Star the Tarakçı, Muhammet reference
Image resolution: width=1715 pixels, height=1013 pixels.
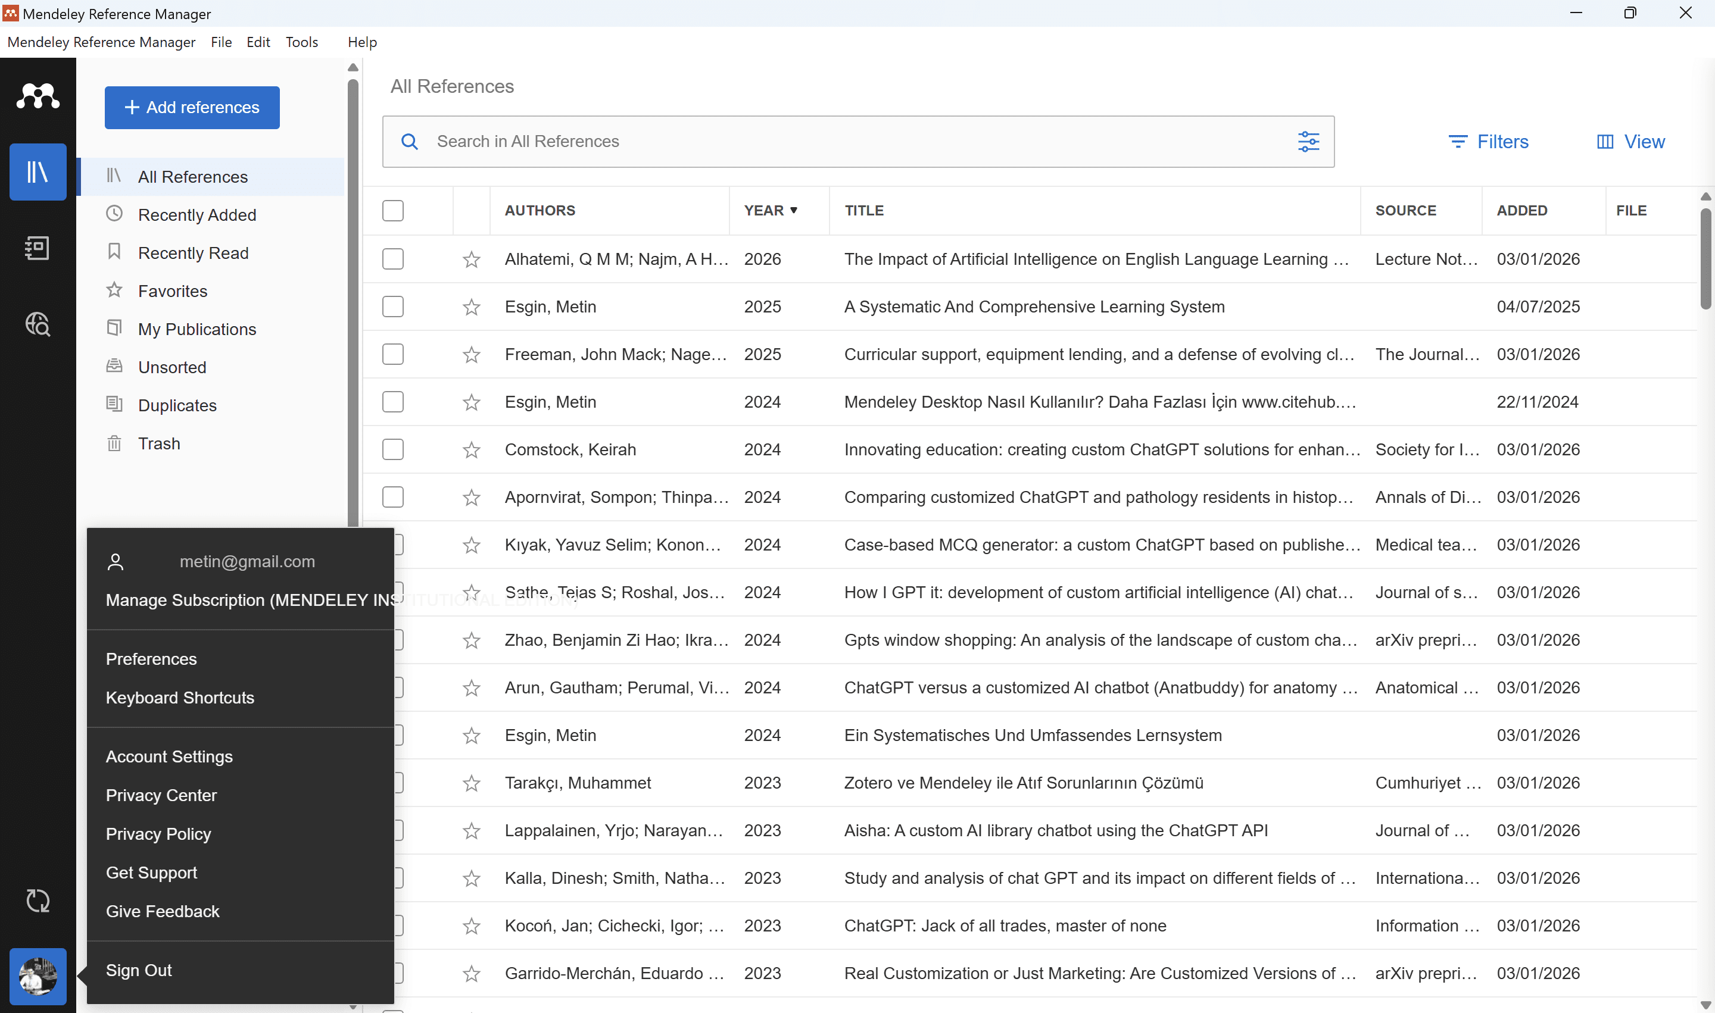click(471, 784)
